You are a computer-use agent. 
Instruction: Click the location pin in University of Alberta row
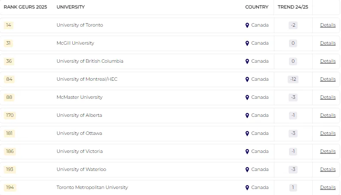247,116
